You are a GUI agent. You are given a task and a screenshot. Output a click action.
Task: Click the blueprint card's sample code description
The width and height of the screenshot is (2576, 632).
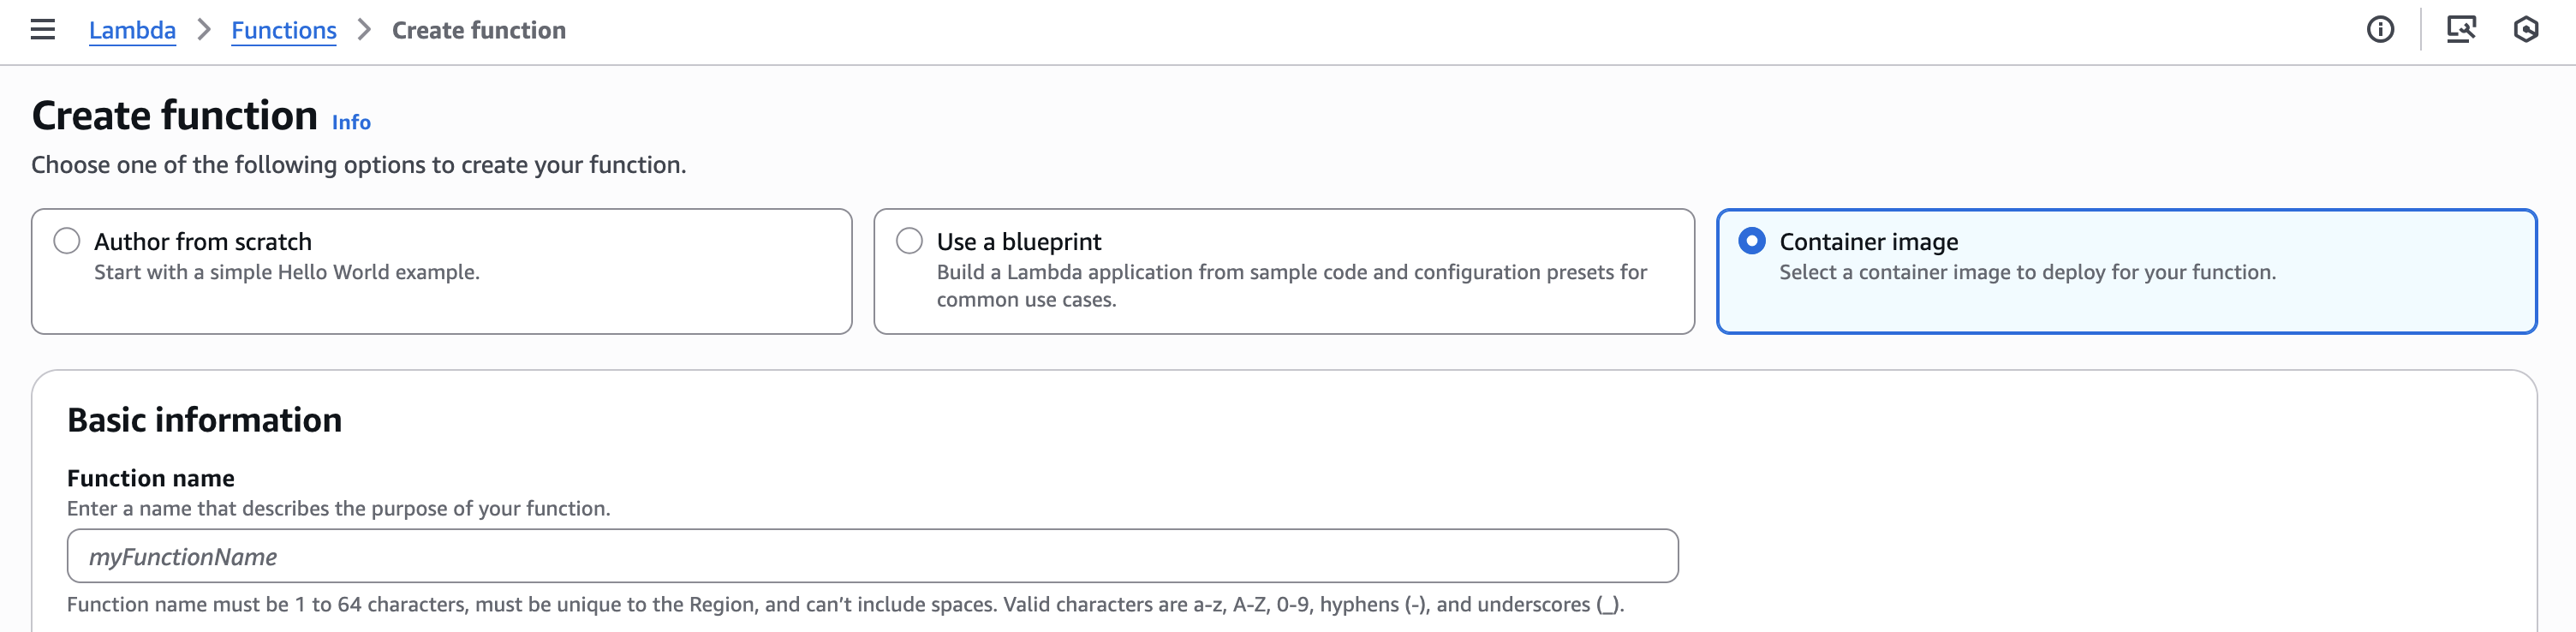(x=1291, y=286)
